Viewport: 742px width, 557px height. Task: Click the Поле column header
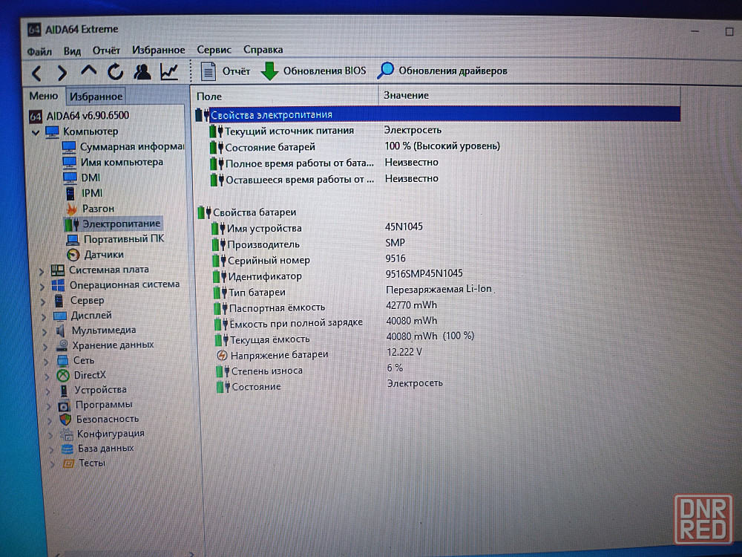click(286, 96)
